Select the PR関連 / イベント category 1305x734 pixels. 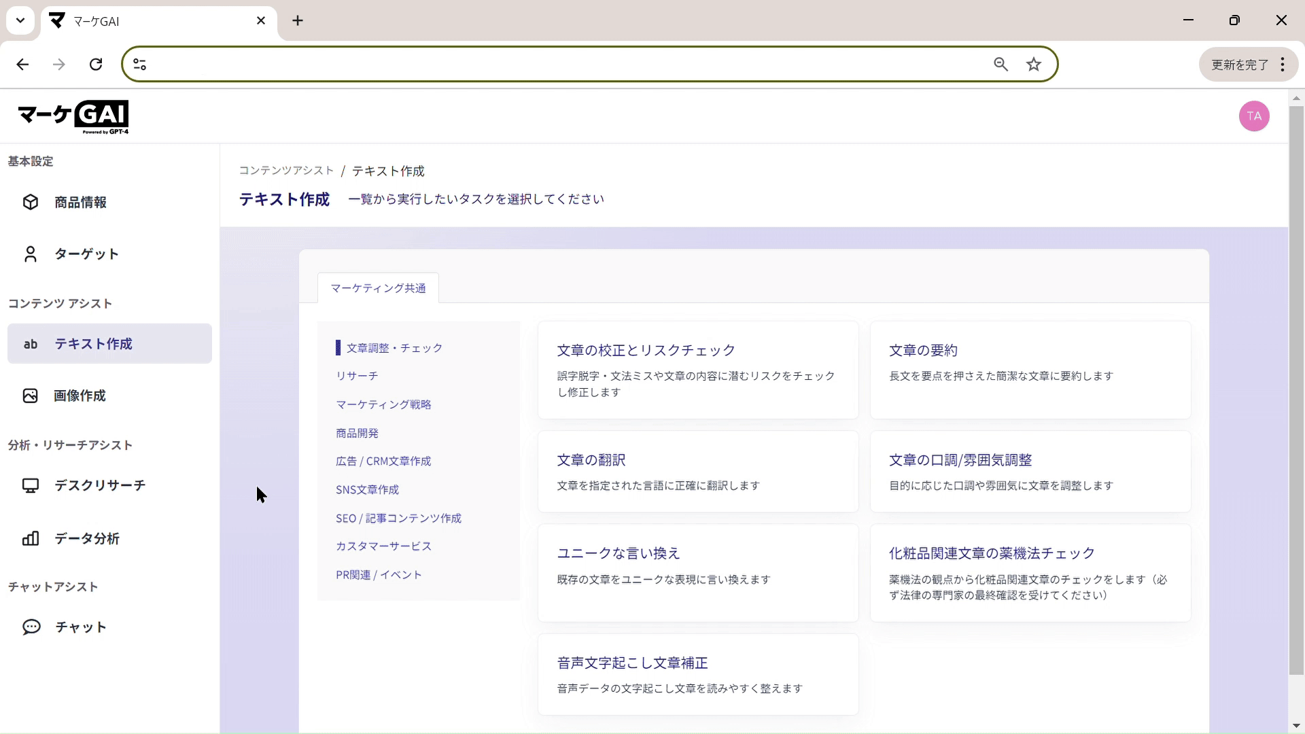(x=379, y=574)
